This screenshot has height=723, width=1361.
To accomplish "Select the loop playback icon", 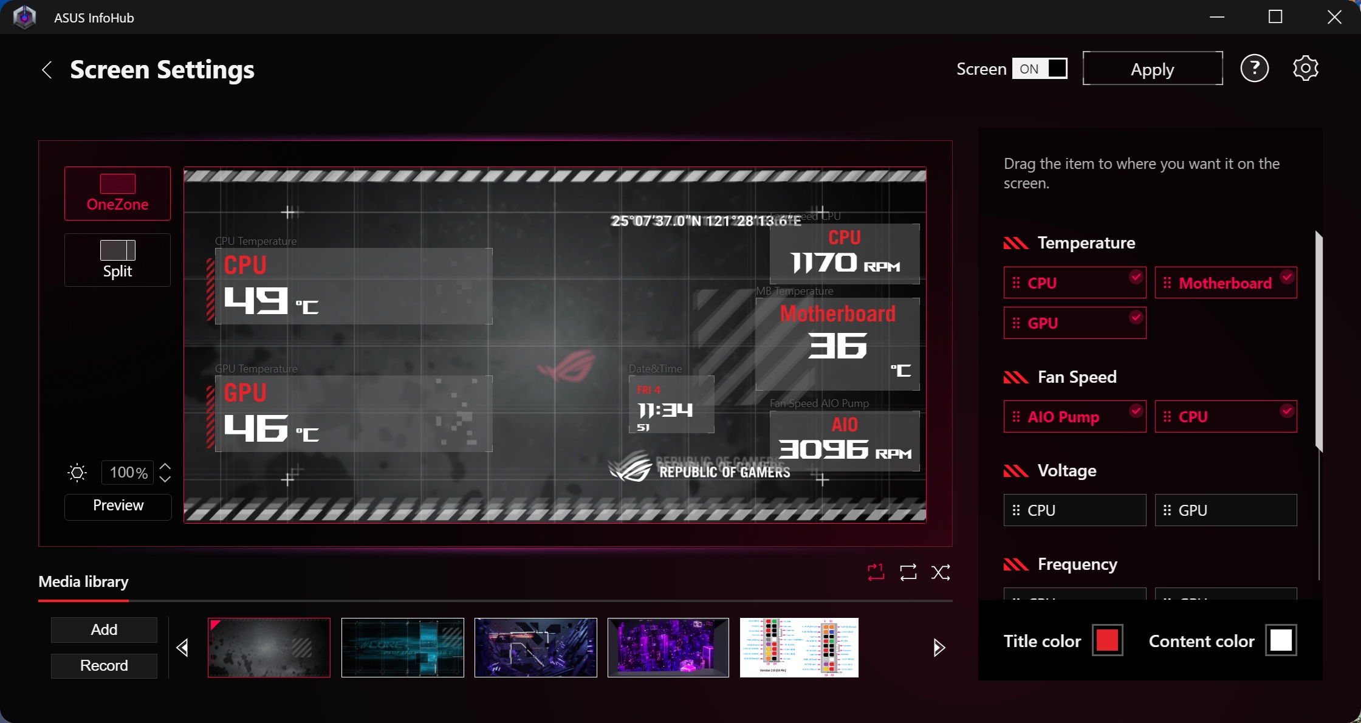I will pos(908,572).
